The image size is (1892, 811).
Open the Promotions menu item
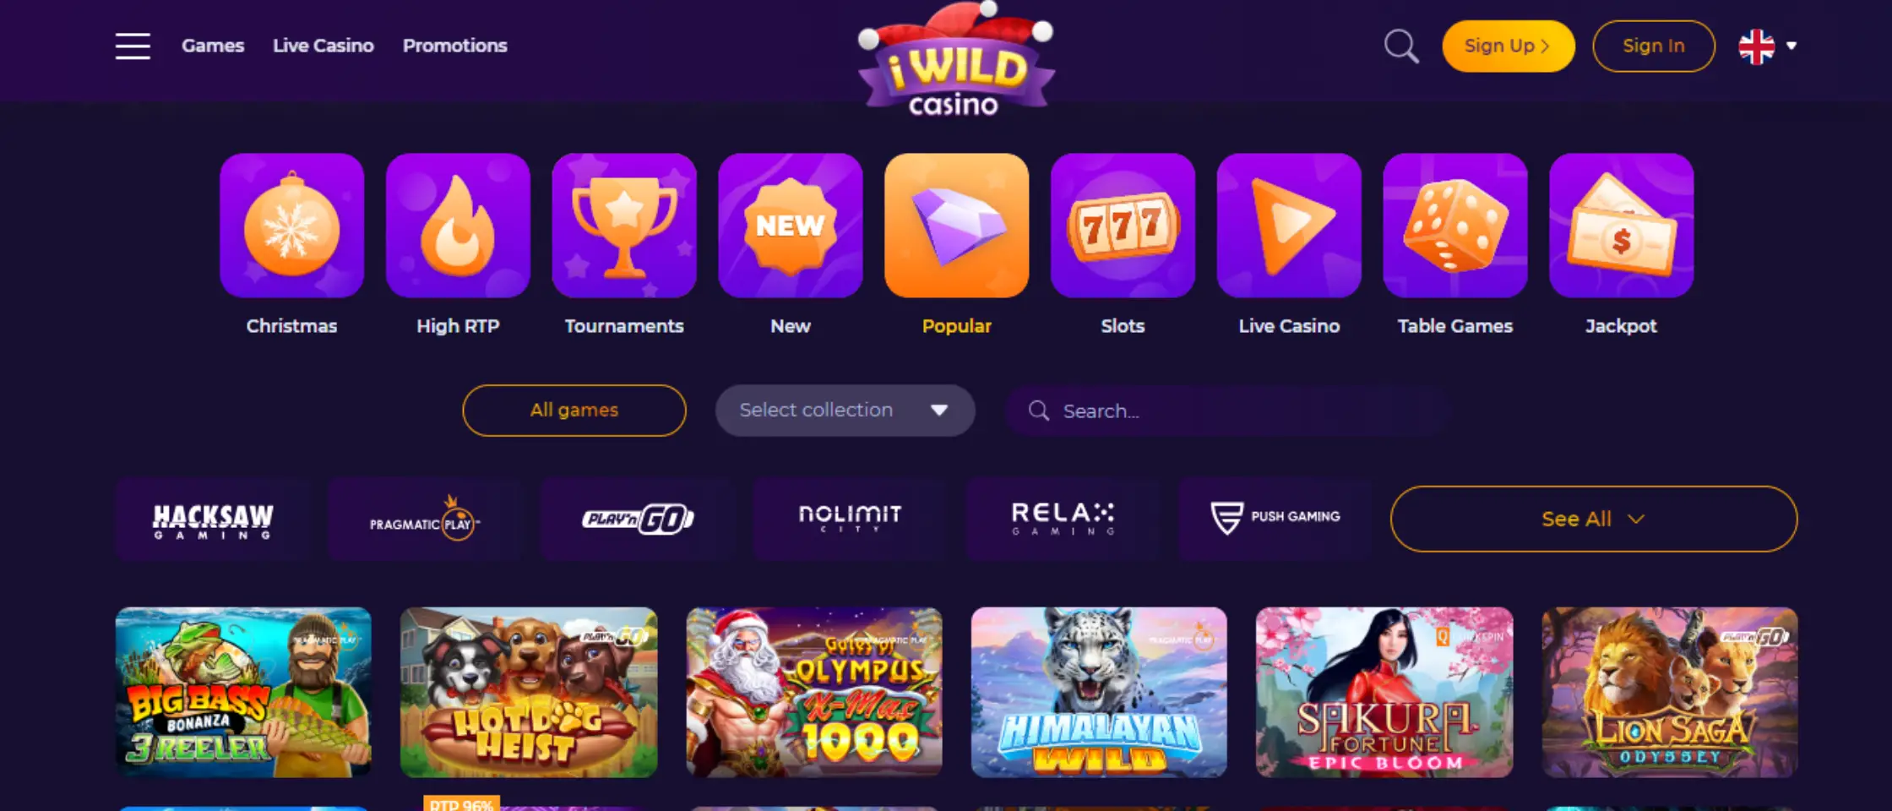tap(454, 46)
